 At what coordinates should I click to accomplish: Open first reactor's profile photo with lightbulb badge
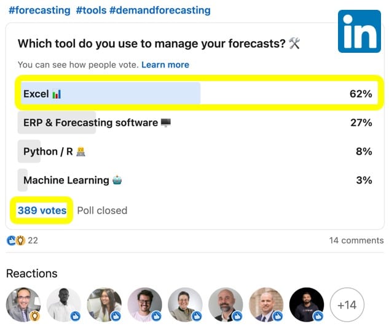tap(23, 304)
